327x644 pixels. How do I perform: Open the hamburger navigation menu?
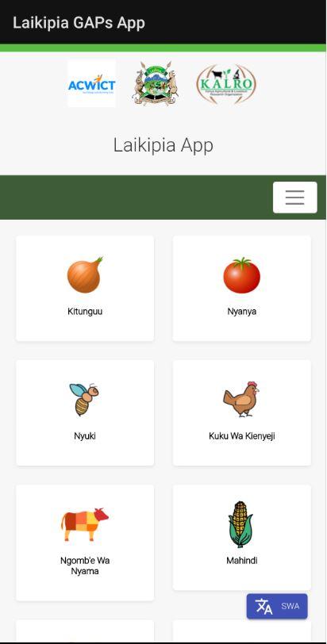295,197
